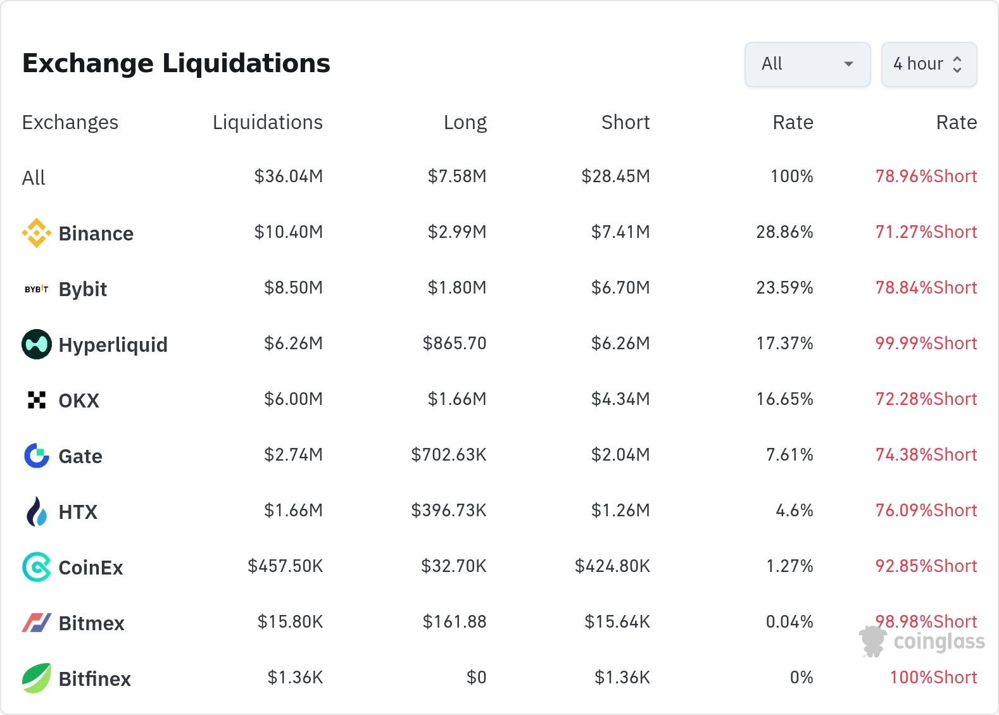Sort by the Long column header
The image size is (999, 715).
click(x=465, y=122)
